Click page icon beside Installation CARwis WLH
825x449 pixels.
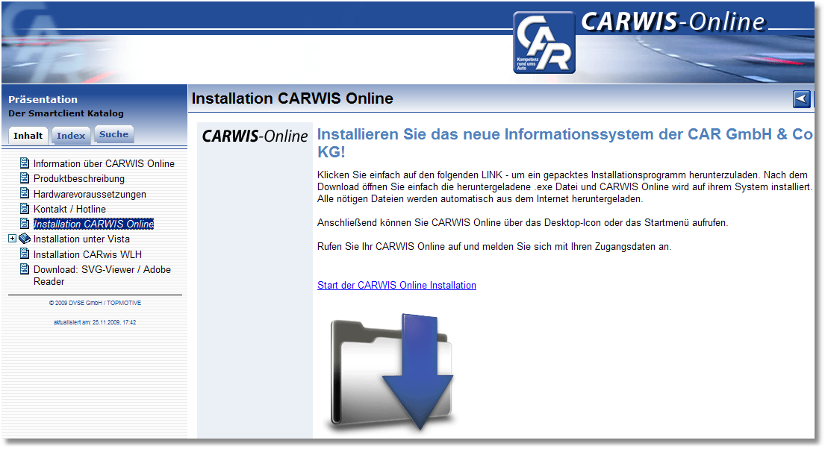tap(24, 254)
